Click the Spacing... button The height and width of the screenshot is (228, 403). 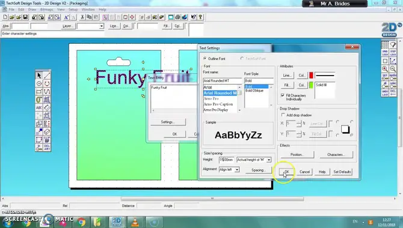coord(259,170)
